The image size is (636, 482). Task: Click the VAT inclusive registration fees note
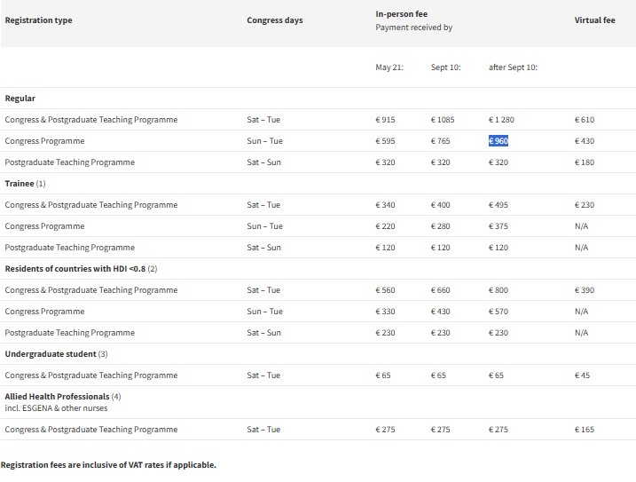(108, 465)
